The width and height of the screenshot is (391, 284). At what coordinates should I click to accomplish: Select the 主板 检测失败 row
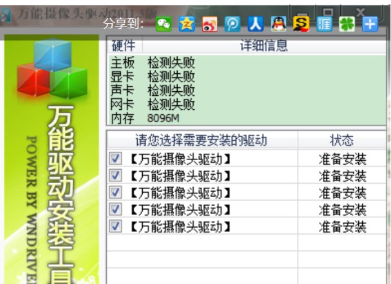pos(247,63)
